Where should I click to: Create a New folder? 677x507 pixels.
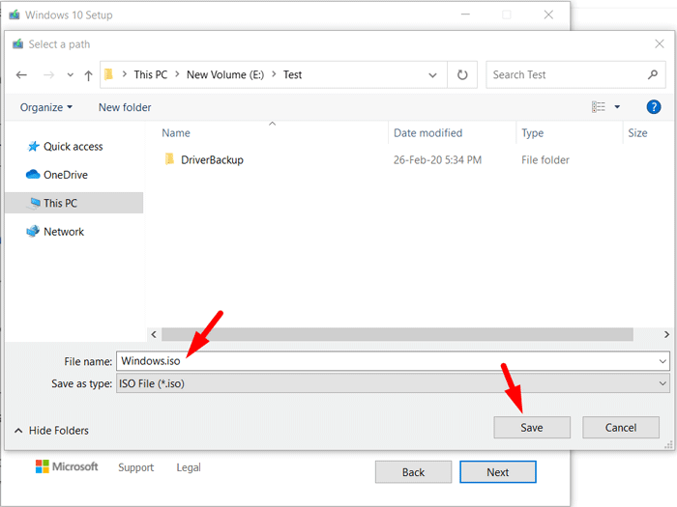[125, 107]
